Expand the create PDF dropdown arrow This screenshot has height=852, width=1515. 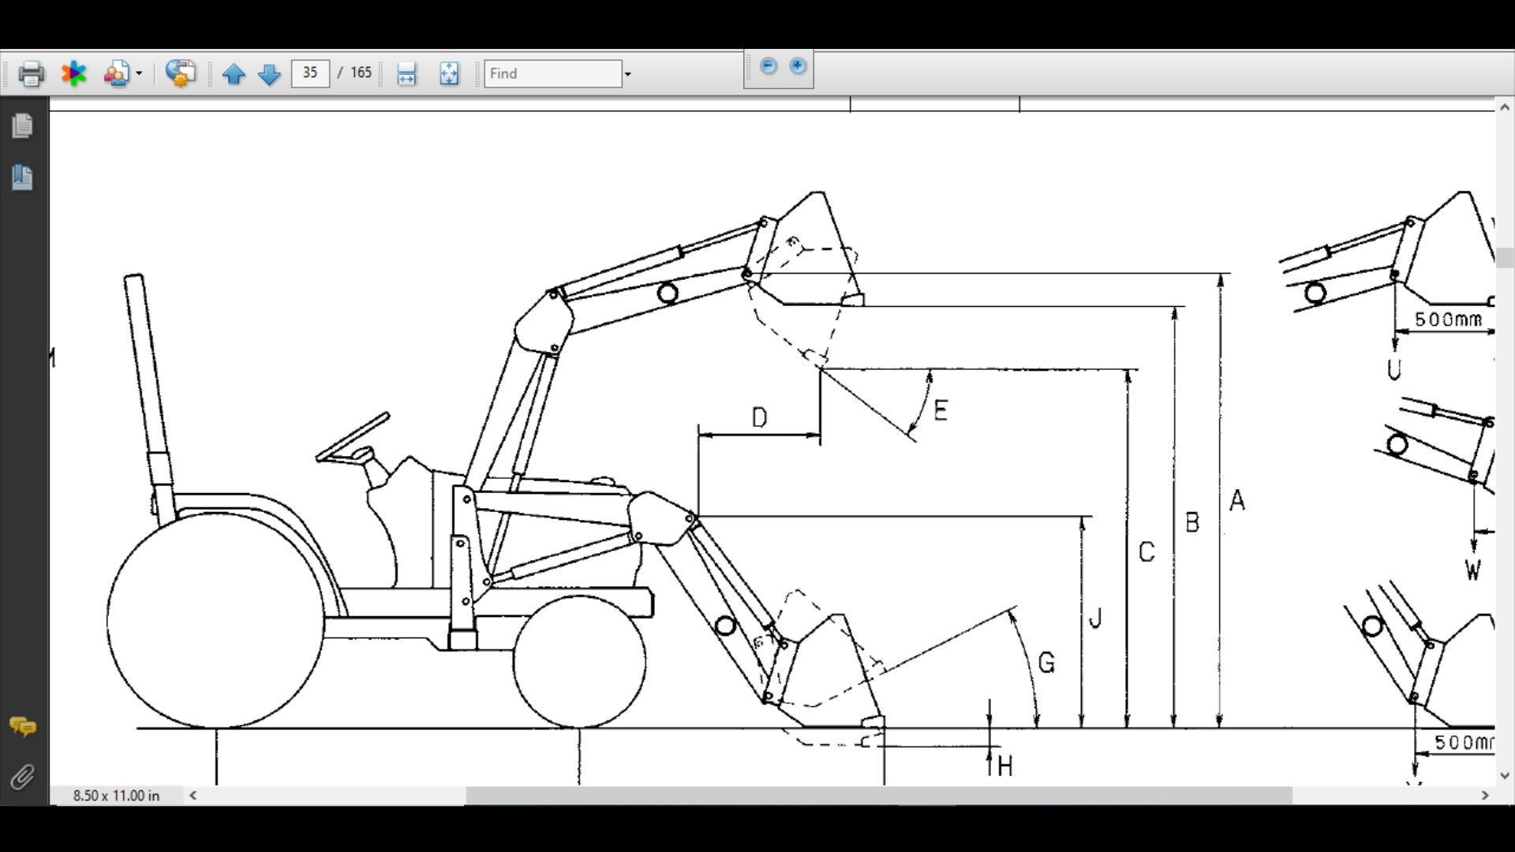tap(139, 74)
